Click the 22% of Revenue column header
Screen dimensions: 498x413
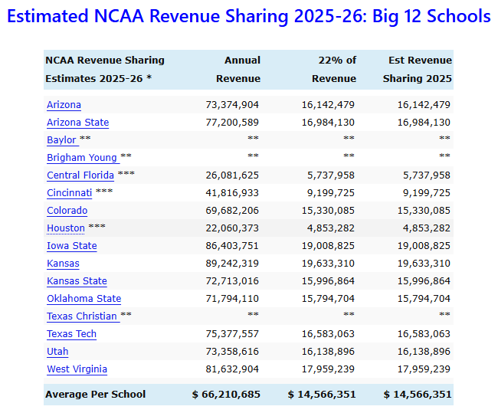(334, 69)
